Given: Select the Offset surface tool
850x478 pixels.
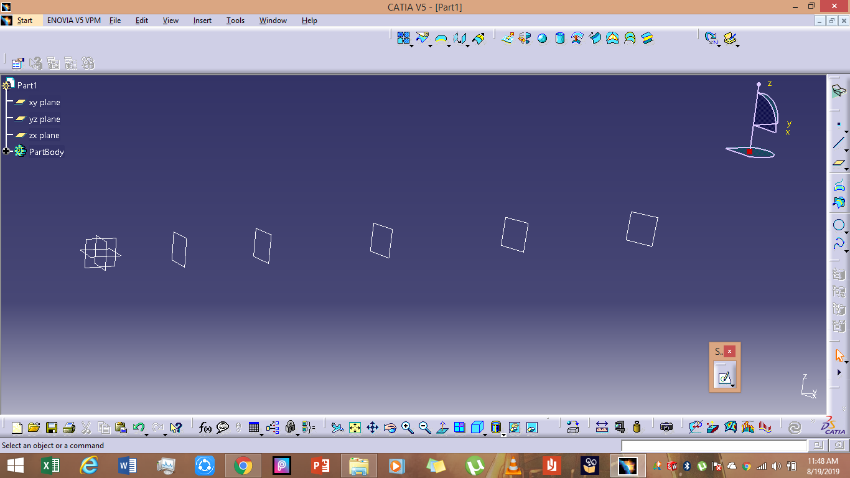Looking at the screenshot, I should coord(577,38).
